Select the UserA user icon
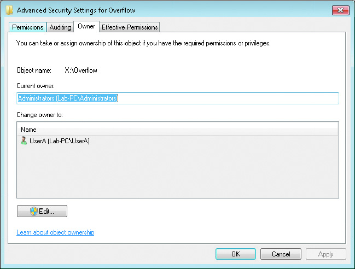The width and height of the screenshot is (355, 269). pos(24,141)
